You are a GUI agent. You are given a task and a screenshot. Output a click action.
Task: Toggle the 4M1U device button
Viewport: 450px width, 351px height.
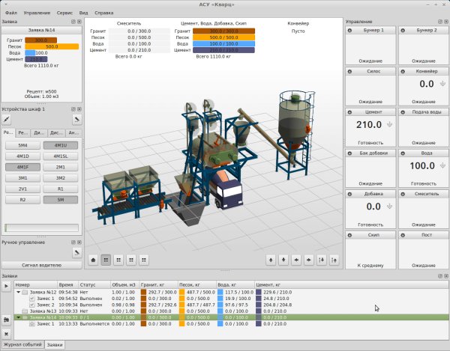click(x=60, y=145)
